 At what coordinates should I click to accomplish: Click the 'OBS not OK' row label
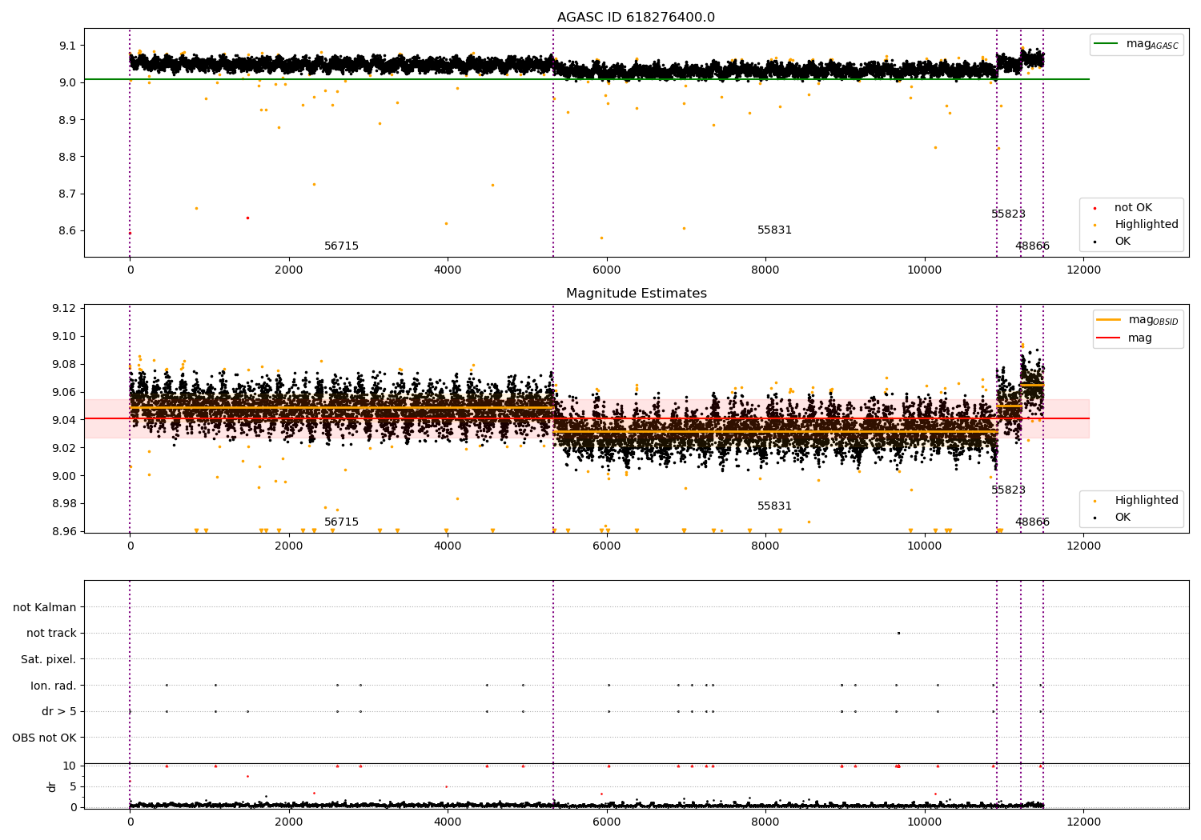tap(44, 738)
